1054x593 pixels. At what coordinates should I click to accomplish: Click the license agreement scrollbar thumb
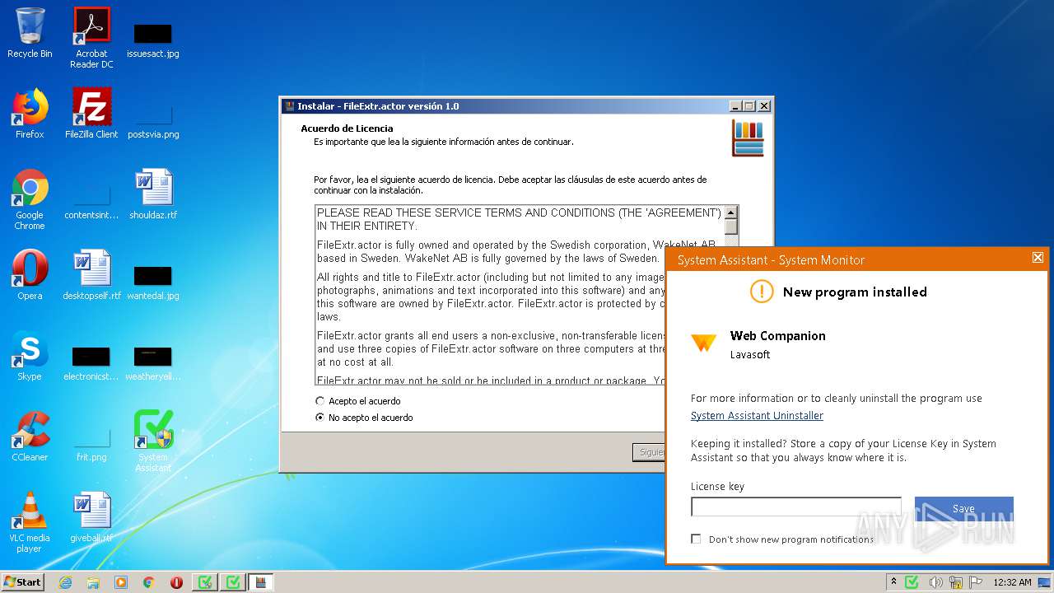(731, 227)
